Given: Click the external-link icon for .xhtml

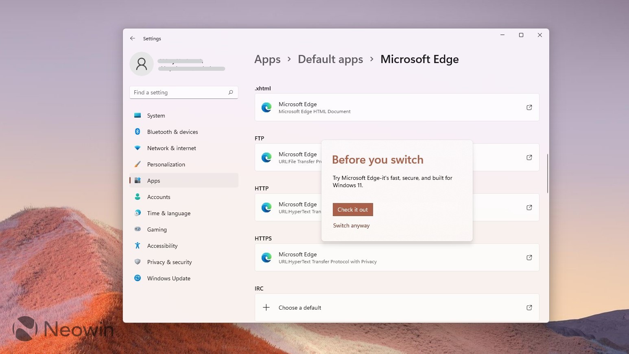Looking at the screenshot, I should [x=529, y=107].
